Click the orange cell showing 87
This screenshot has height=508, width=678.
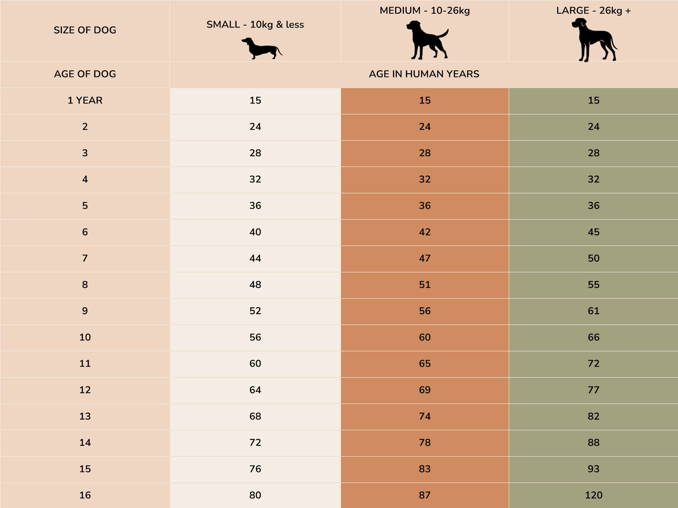click(425, 495)
